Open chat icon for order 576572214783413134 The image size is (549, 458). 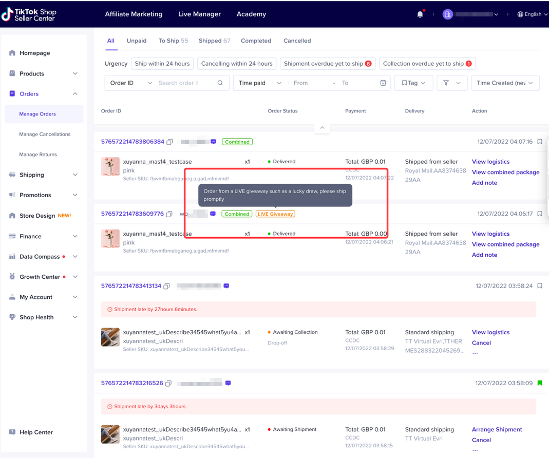click(226, 286)
